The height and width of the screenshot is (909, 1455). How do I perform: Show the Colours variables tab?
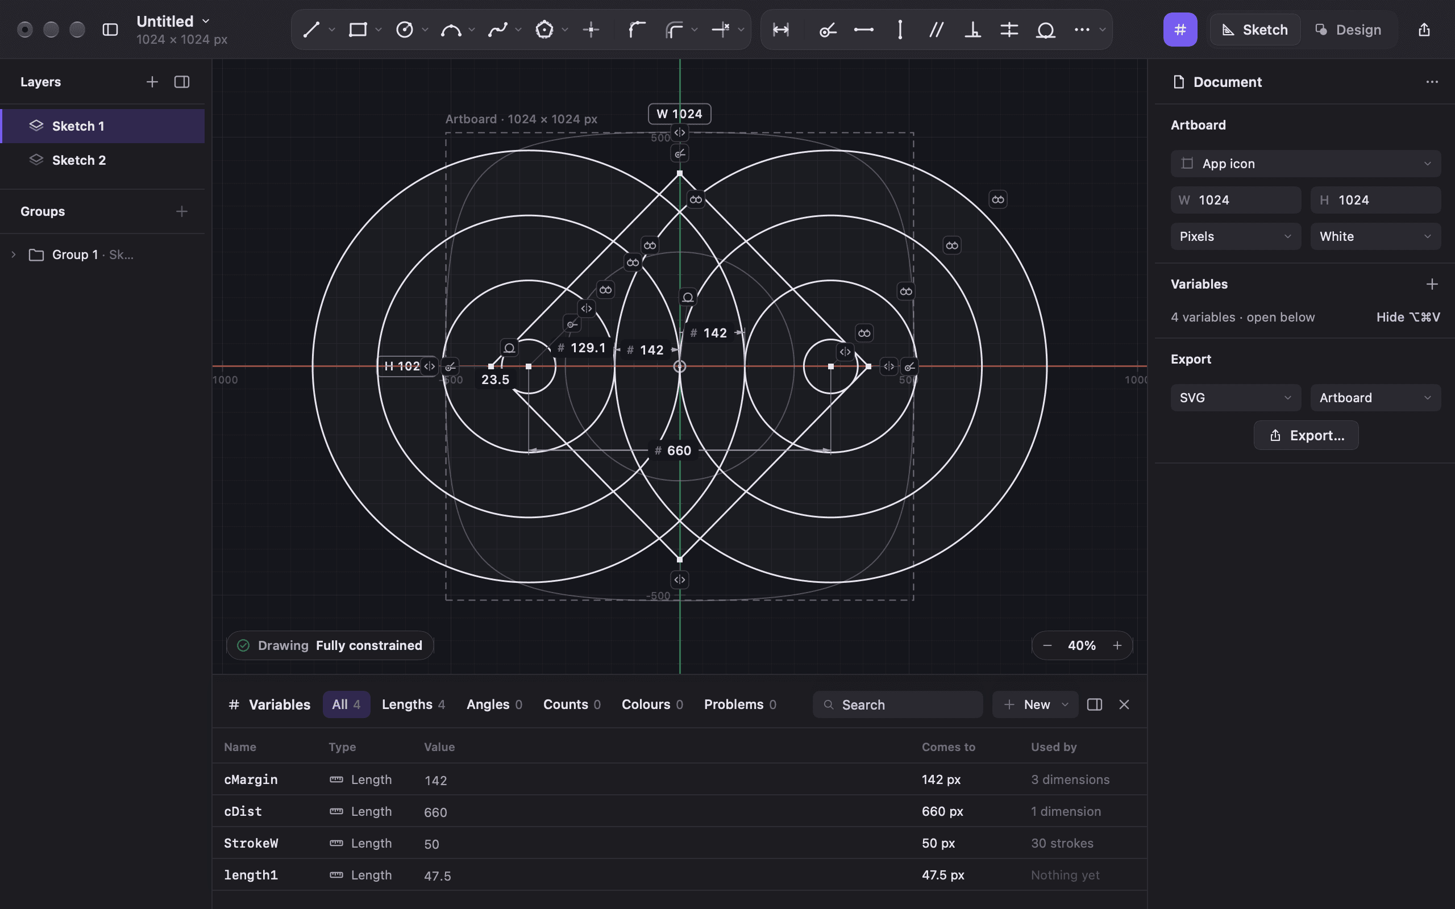pos(652,704)
